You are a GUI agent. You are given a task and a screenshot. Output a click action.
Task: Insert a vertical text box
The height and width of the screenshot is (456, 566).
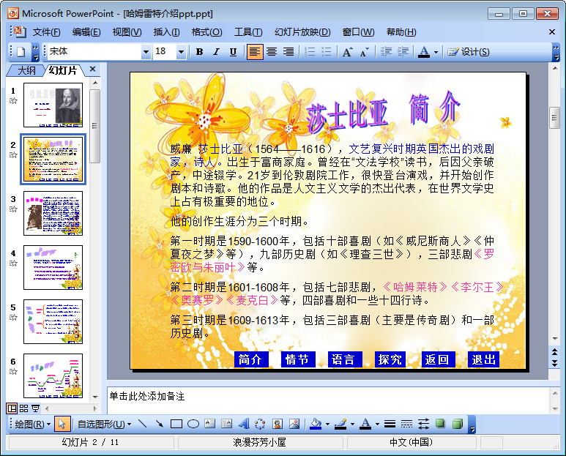pos(227,424)
